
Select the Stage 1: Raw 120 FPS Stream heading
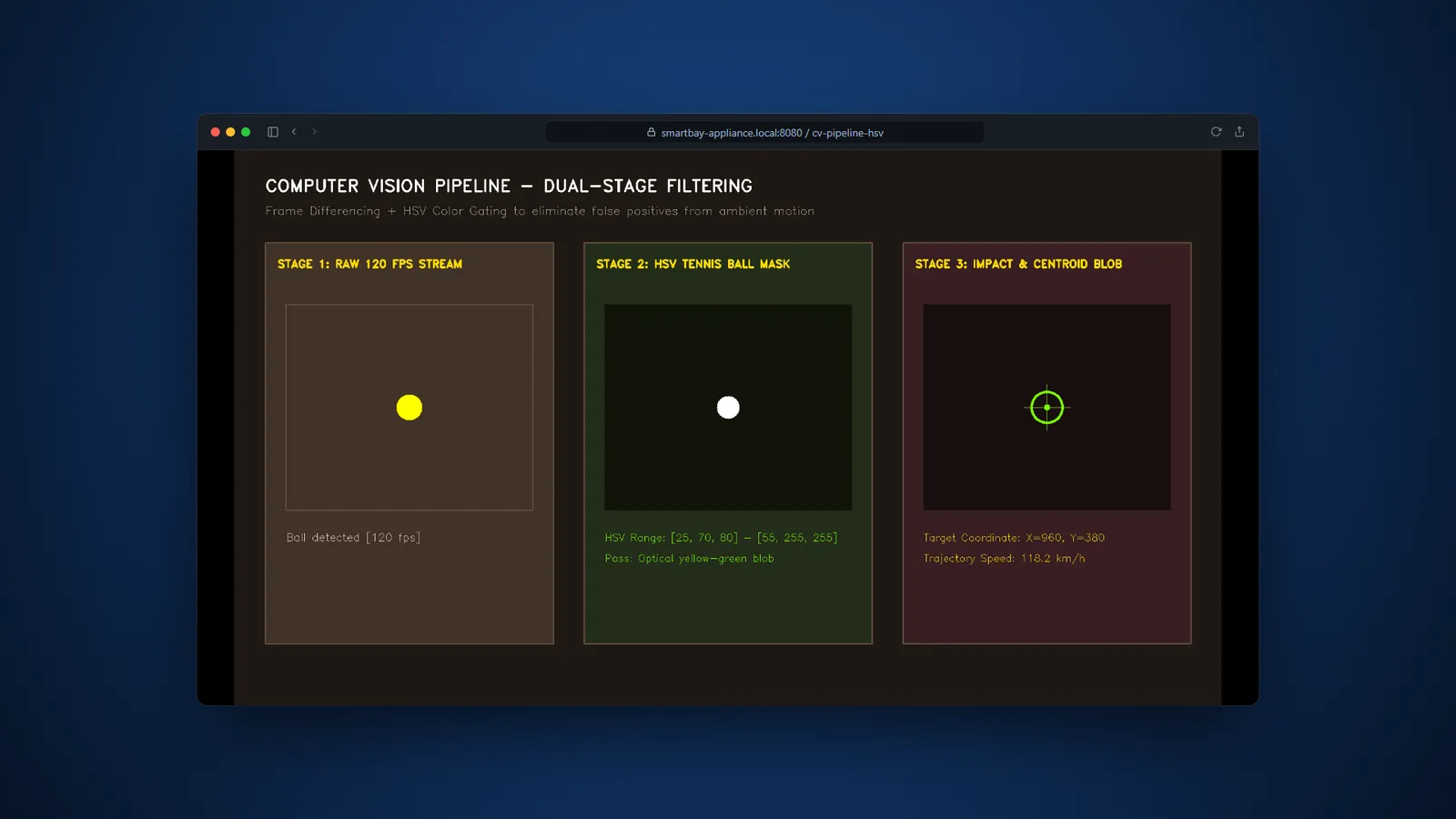[369, 264]
